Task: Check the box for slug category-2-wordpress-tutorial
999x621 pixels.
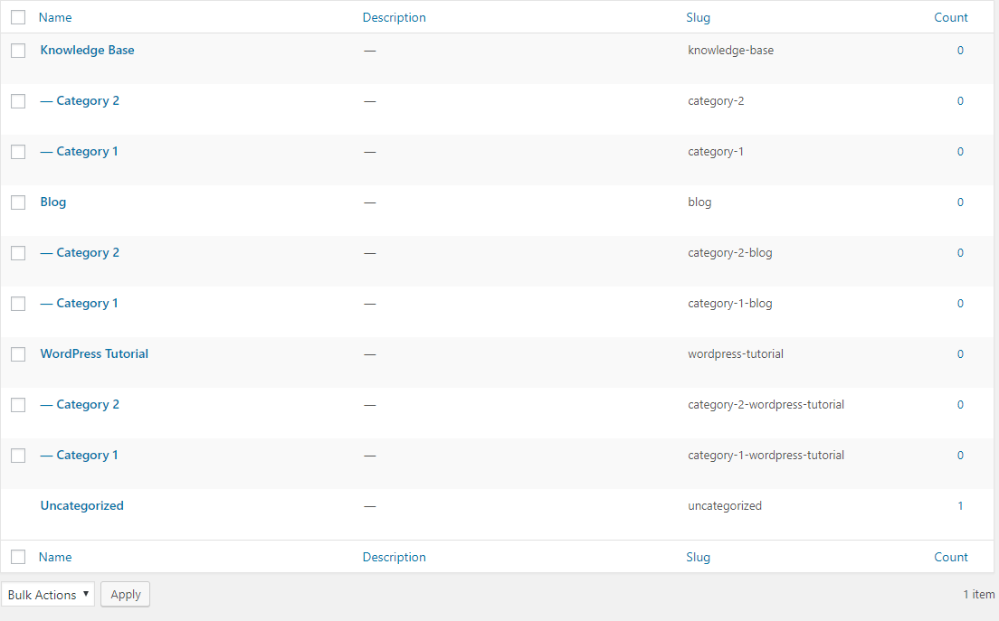Action: tap(18, 405)
